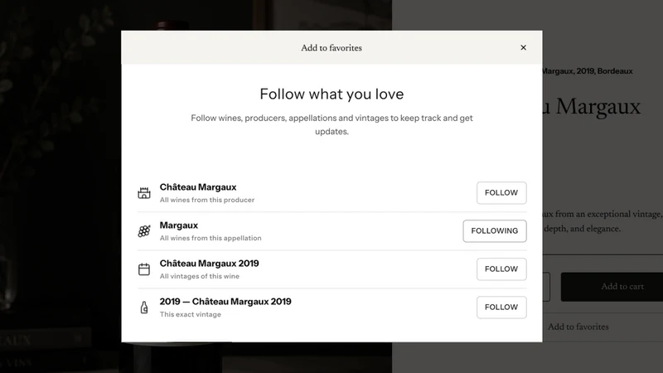Close the Add to favorites dialog
Screen dimensions: 663x373
click(523, 47)
